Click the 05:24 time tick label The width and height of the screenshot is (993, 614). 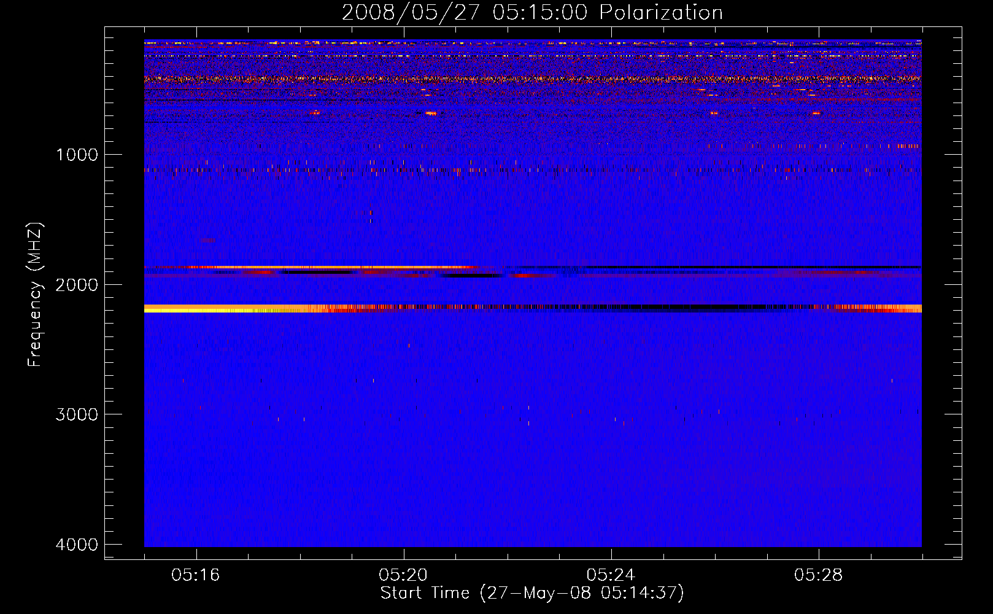tap(611, 575)
